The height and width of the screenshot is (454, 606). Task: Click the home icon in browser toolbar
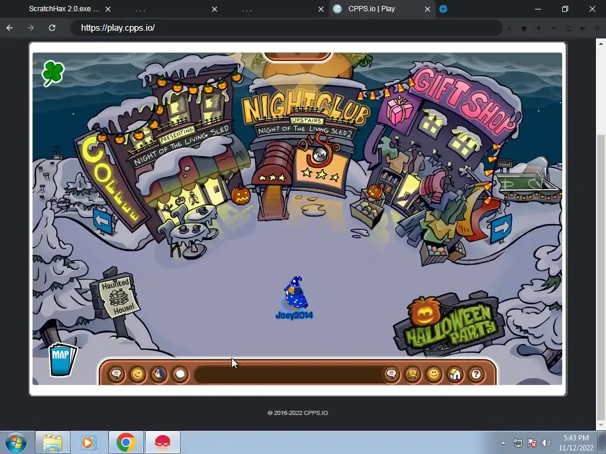pyautogui.click(x=524, y=28)
